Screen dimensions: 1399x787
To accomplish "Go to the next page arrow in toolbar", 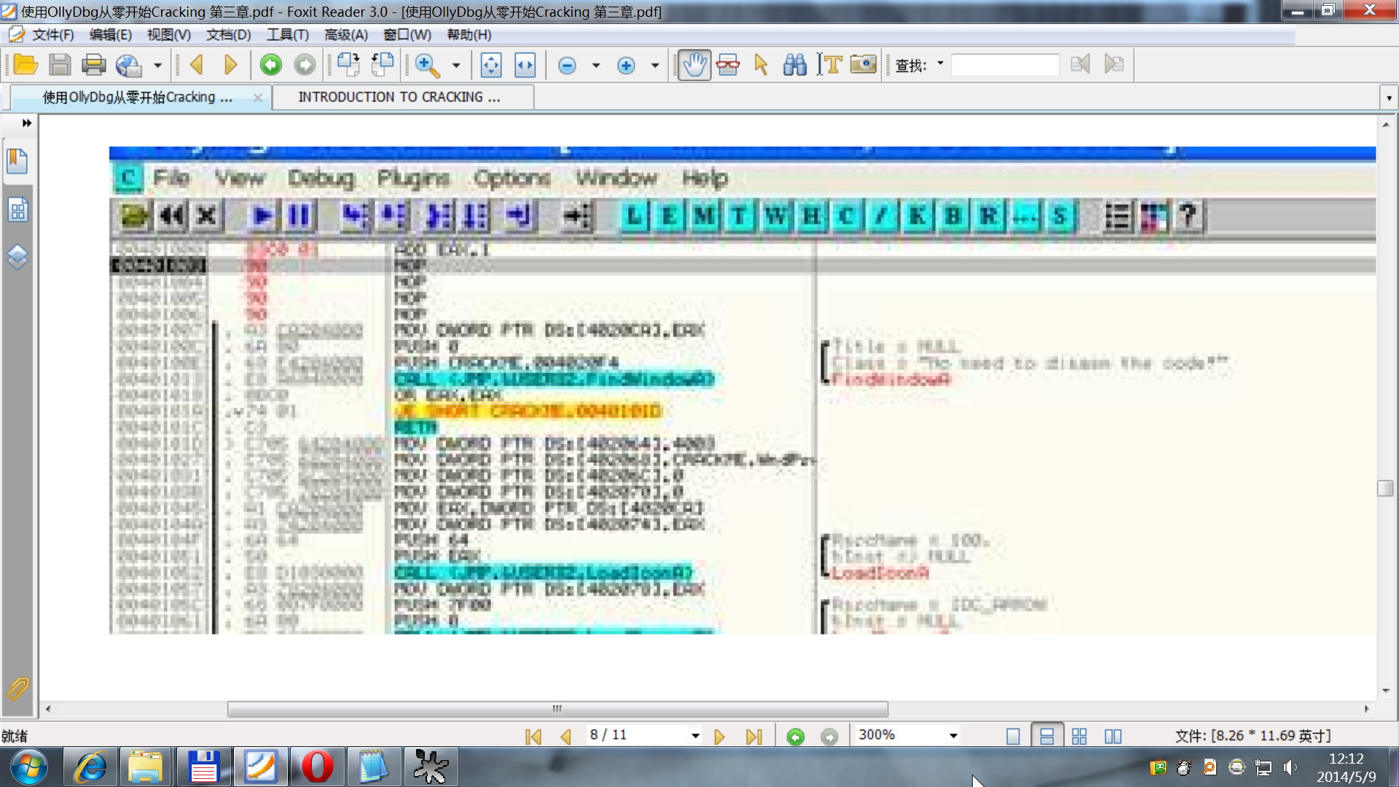I will 230,65.
